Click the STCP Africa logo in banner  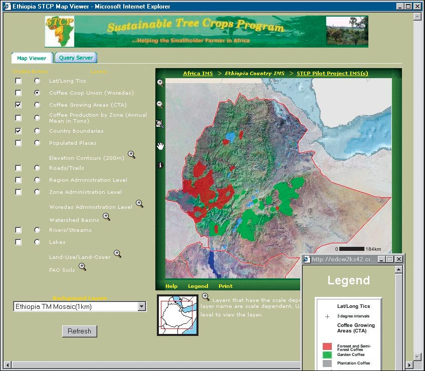tap(59, 32)
